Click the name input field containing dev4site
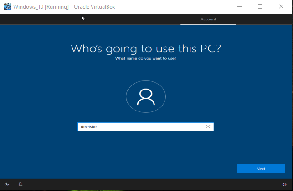This screenshot has height=191, width=293. click(141, 127)
